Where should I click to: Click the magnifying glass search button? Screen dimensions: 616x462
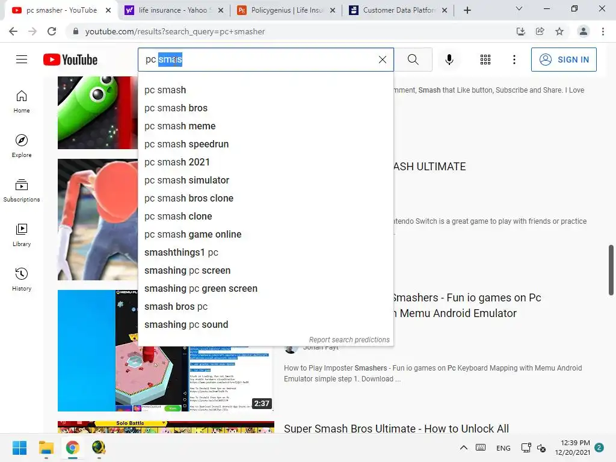point(413,60)
